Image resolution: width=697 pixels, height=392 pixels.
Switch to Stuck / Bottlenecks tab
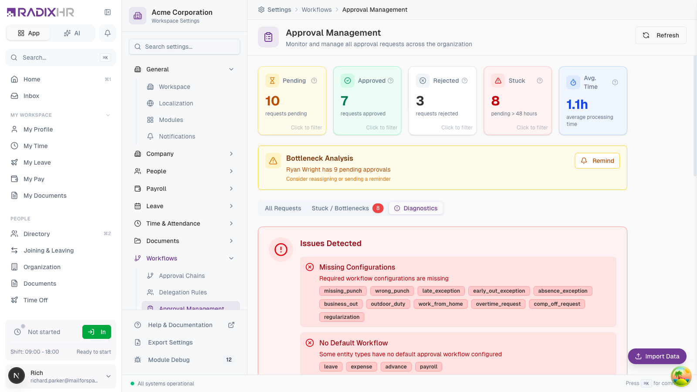pyautogui.click(x=347, y=208)
